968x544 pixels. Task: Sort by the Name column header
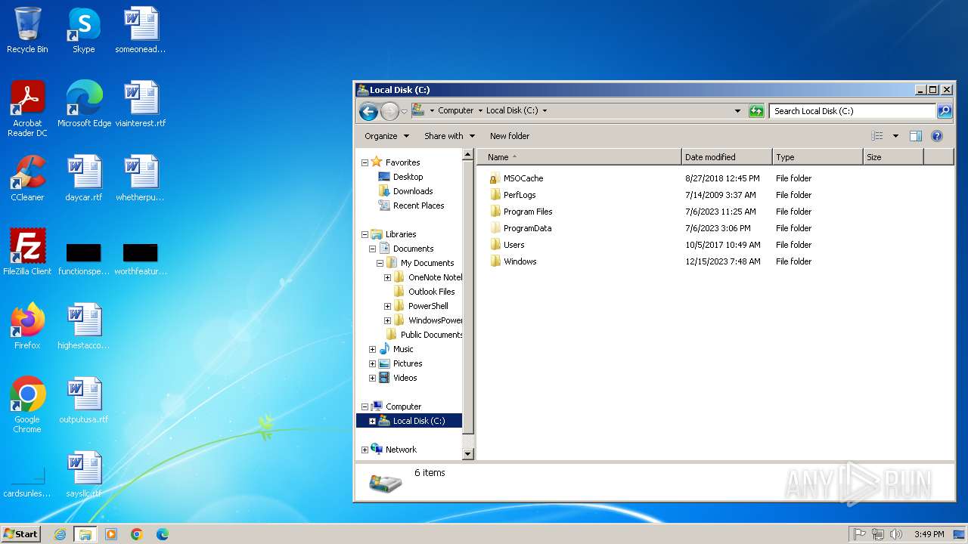[579, 157]
